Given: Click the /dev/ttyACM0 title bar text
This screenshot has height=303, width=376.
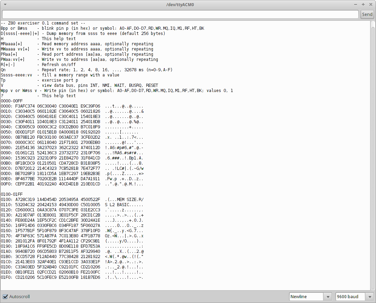Looking at the screenshot, I should (x=180, y=4).
